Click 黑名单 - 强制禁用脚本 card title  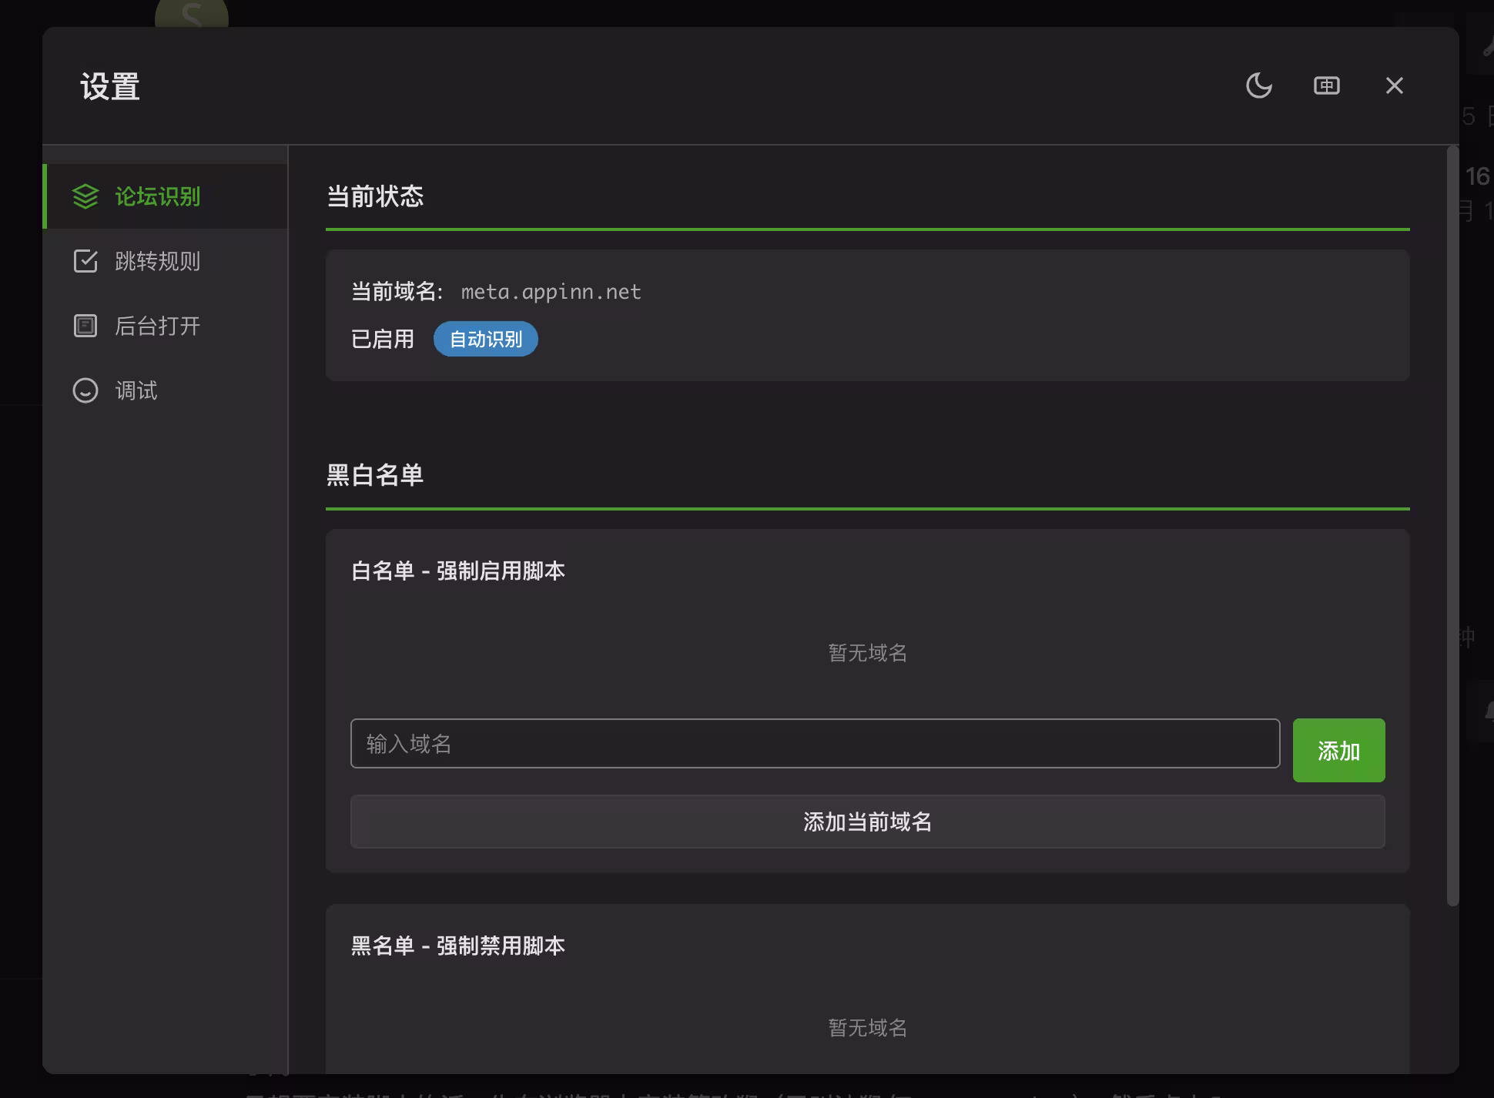[458, 946]
